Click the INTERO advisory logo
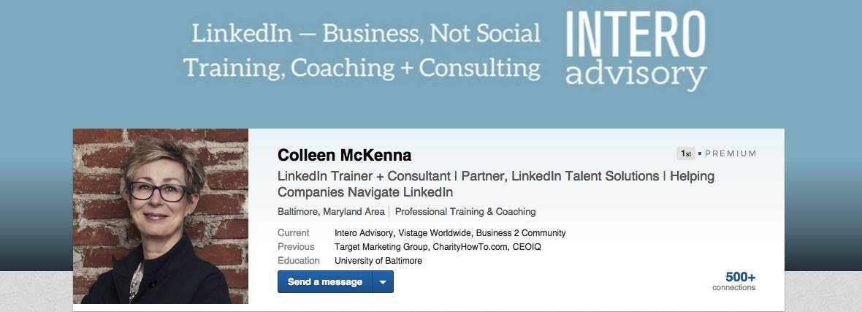 point(636,50)
